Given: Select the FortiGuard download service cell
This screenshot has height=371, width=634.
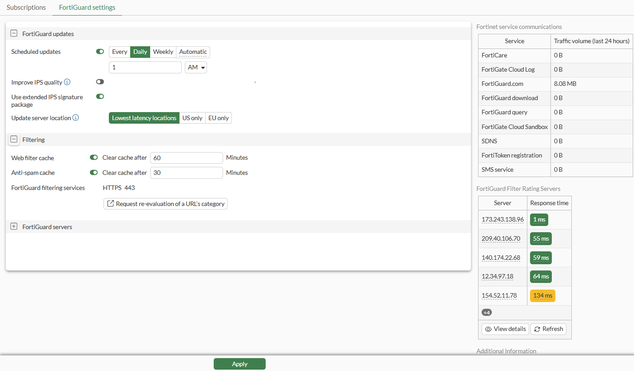Looking at the screenshot, I should tap(514, 98).
